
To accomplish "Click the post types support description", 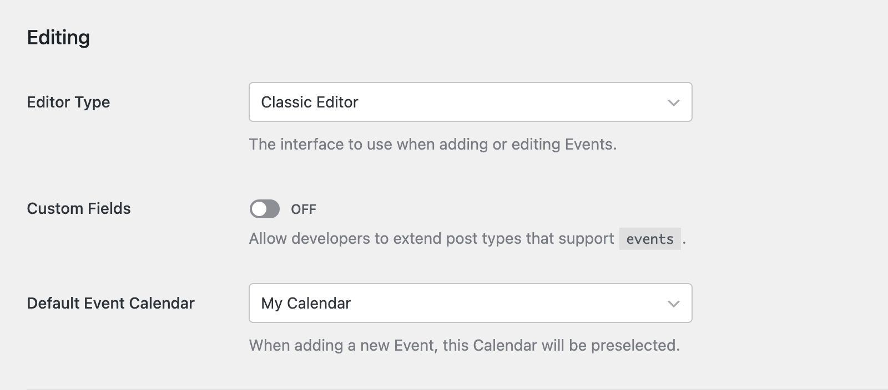I will [x=433, y=238].
